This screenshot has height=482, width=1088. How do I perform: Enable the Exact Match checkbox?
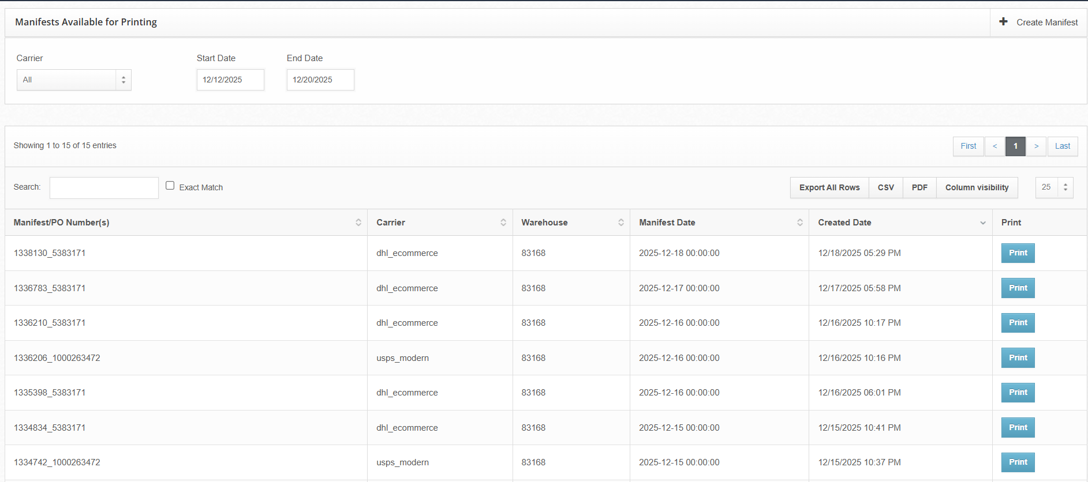point(170,186)
